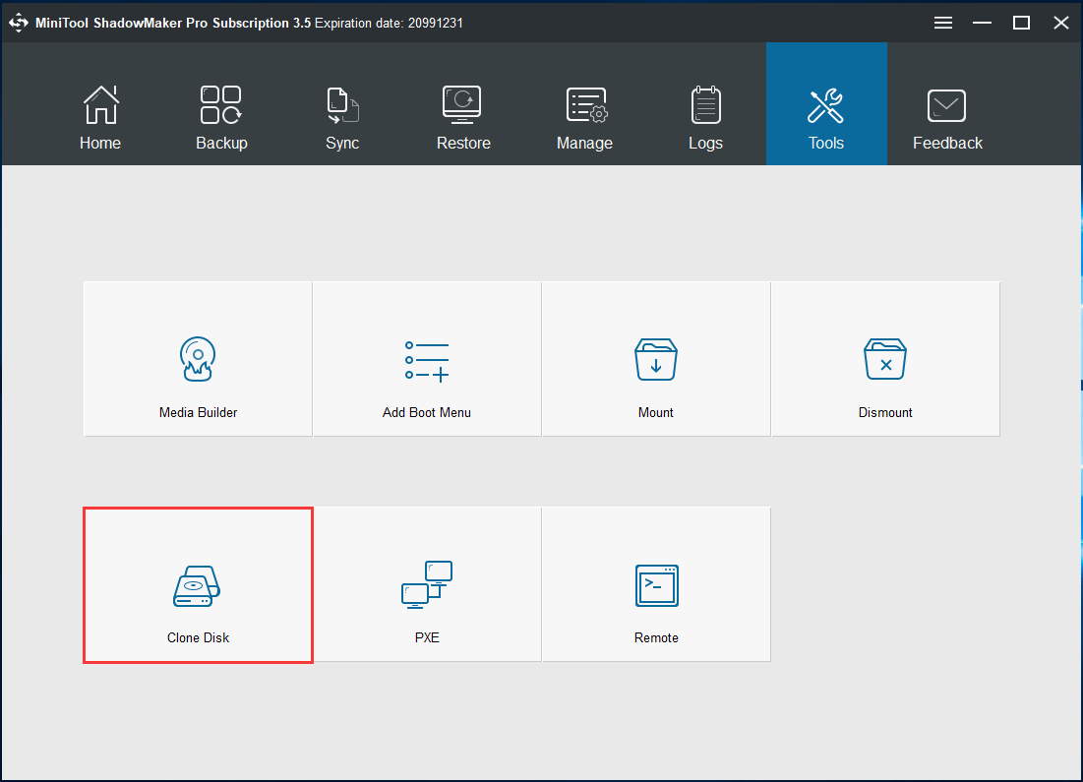Switch to the Restore tab

pyautogui.click(x=463, y=118)
